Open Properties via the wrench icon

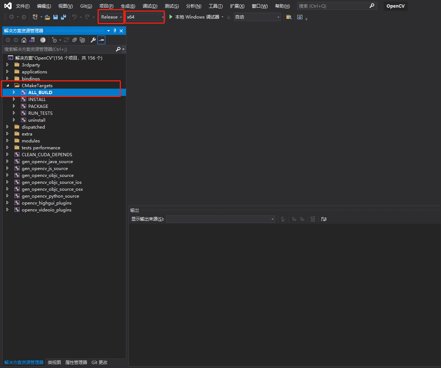93,40
